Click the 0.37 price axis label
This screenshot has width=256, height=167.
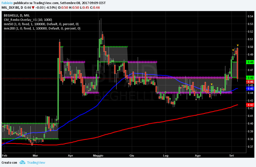click(250, 147)
